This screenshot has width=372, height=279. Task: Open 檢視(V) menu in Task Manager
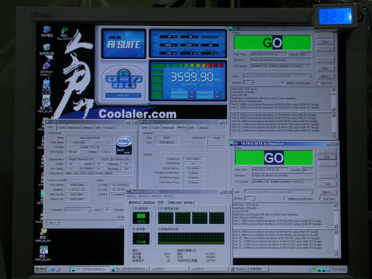click(156, 196)
